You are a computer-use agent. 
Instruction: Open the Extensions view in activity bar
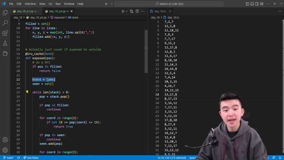(x=5, y=33)
